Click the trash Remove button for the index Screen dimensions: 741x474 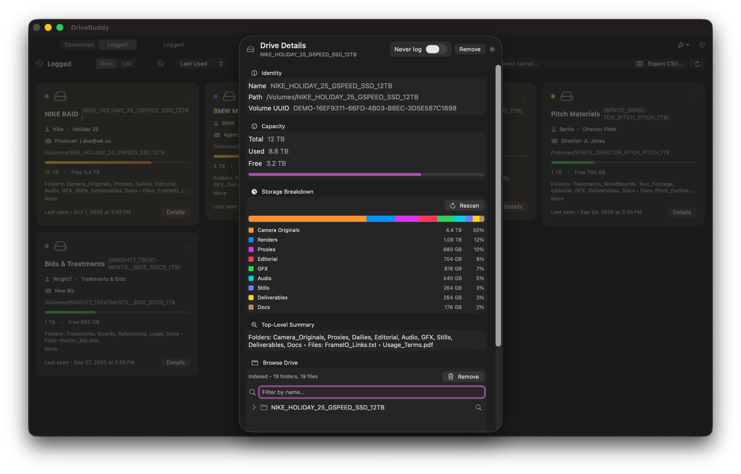pyautogui.click(x=463, y=377)
